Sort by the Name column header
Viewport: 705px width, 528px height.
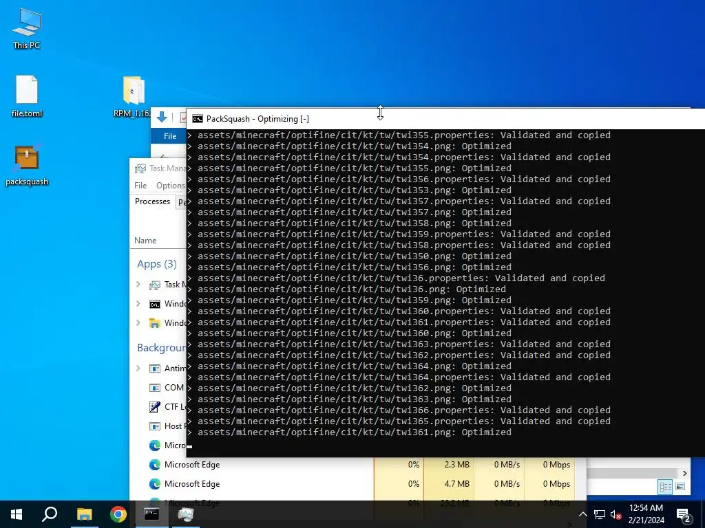[x=145, y=241]
